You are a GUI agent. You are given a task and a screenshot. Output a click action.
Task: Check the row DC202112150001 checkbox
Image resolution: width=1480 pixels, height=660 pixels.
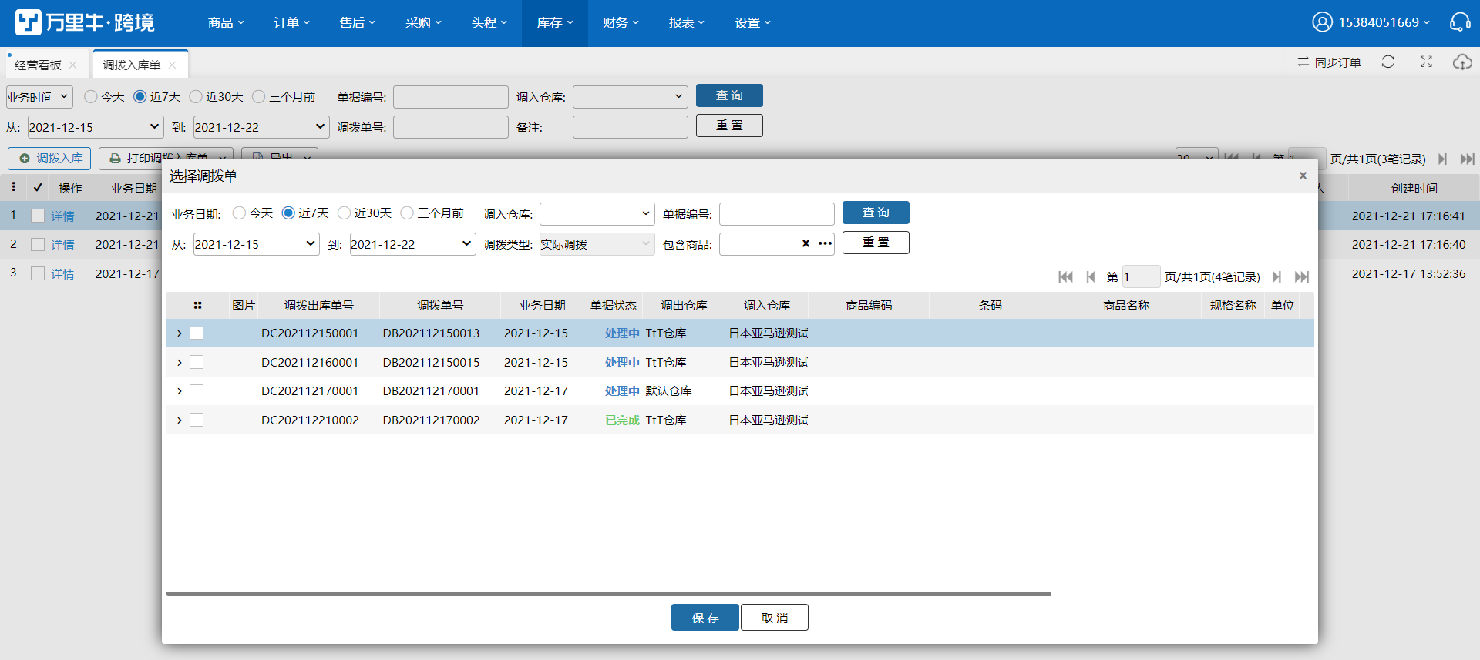point(197,333)
